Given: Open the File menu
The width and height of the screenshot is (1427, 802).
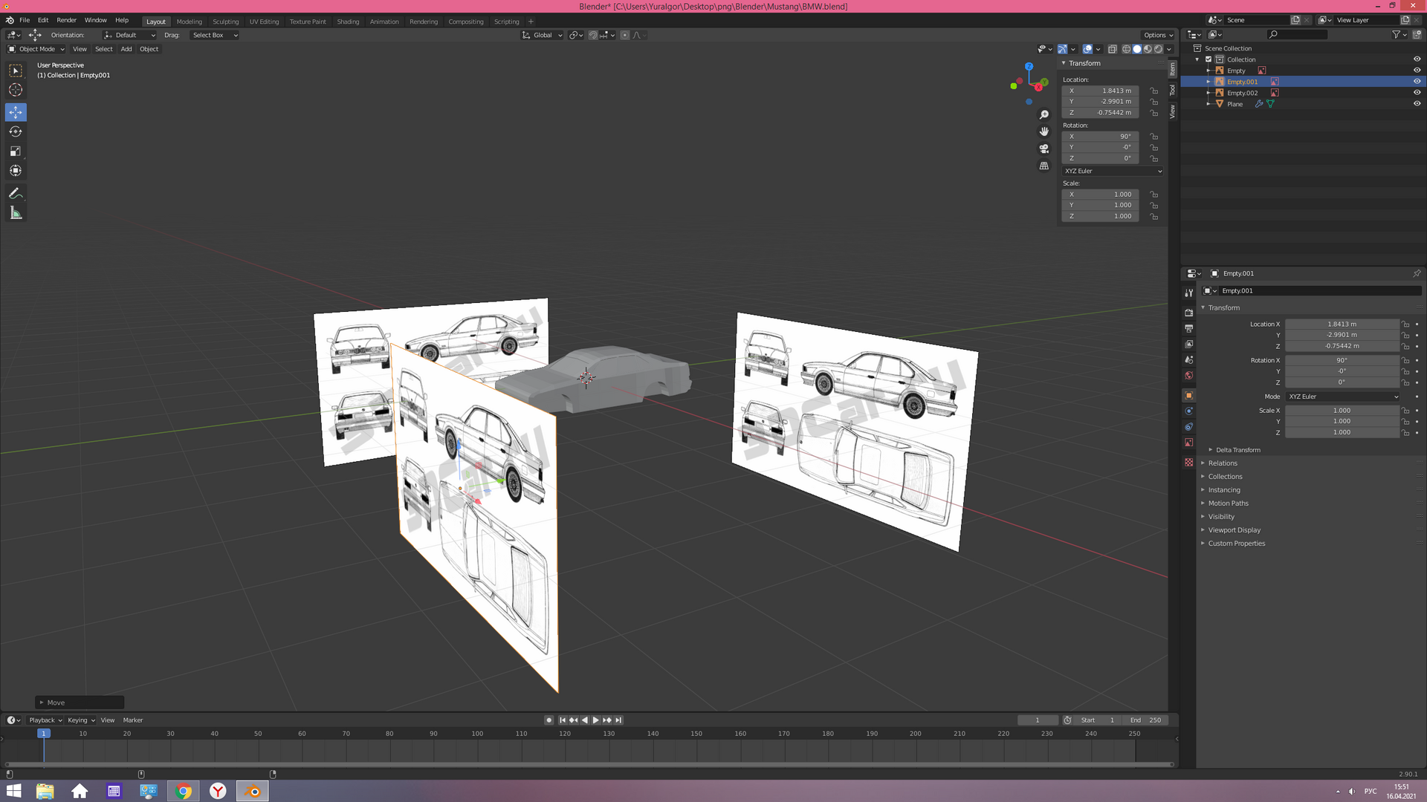Looking at the screenshot, I should pos(25,20).
